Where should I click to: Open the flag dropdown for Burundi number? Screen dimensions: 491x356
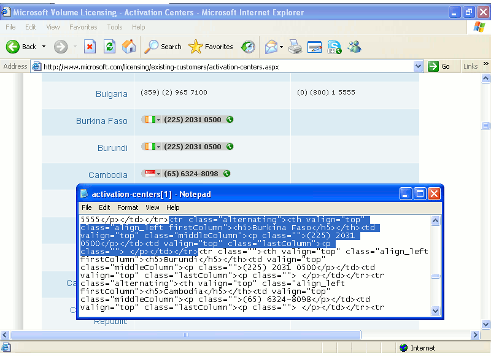tap(159, 147)
